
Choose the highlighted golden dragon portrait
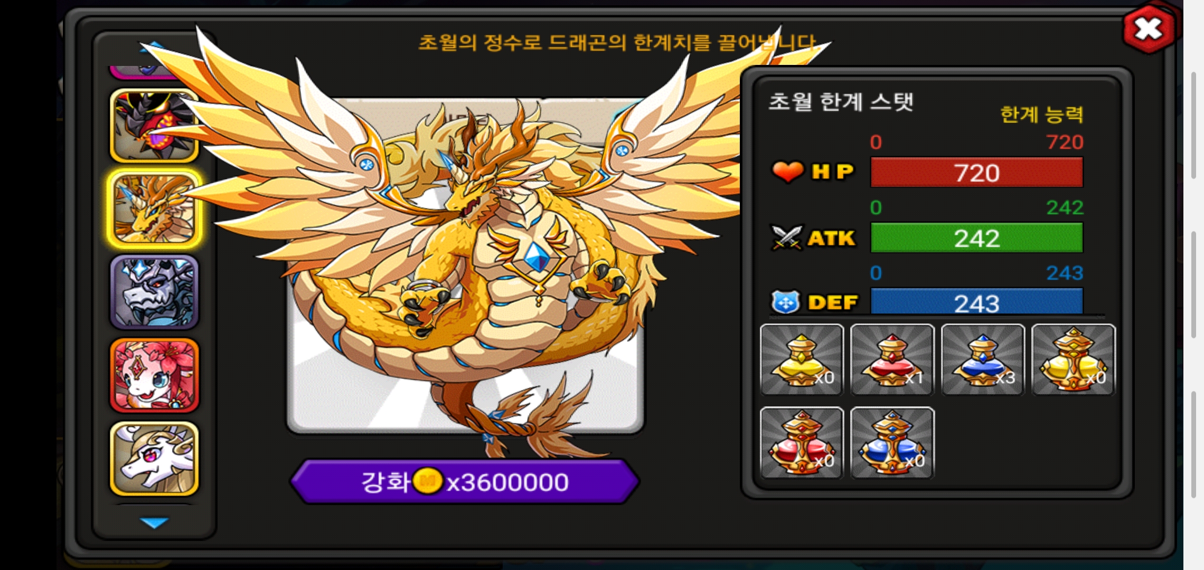click(x=154, y=209)
